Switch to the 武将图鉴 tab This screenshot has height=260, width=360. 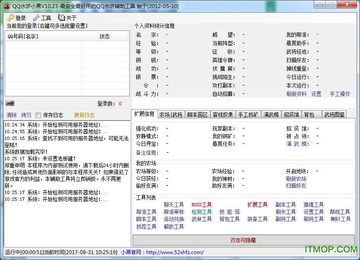pos(334,115)
